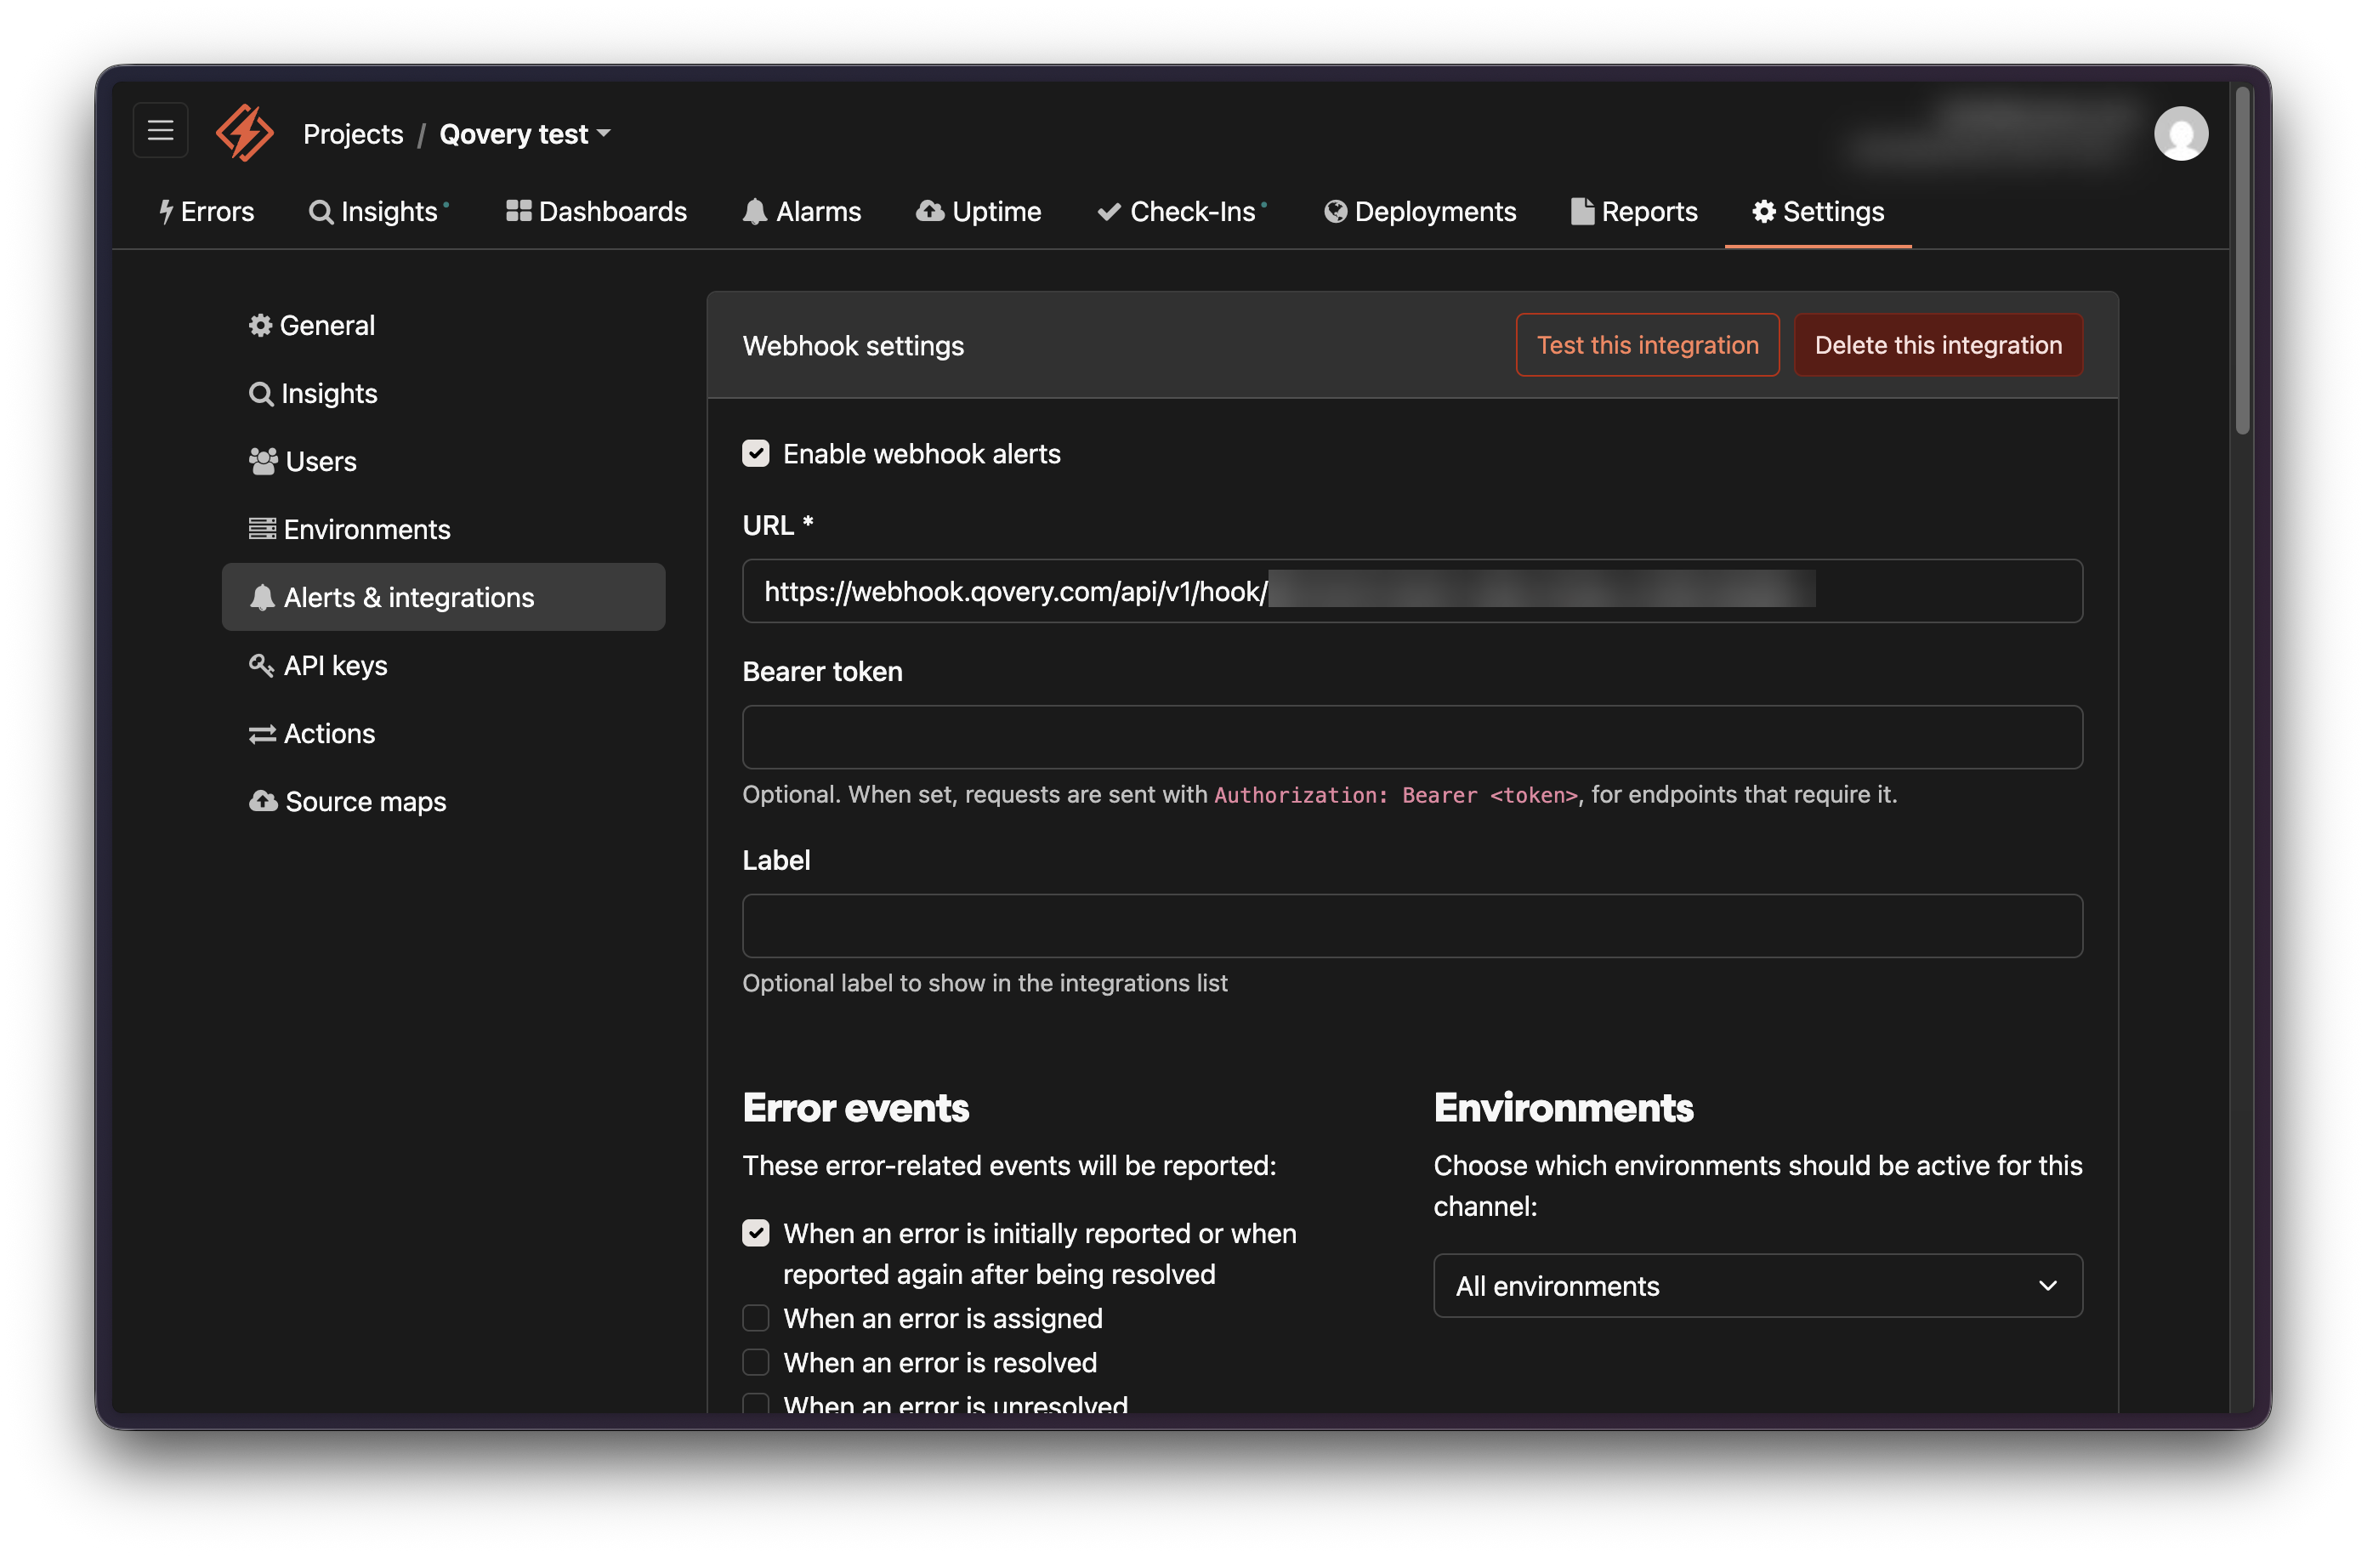Click the Honeybadger lightning logo
Screen dimensions: 2367x1556
pyautogui.click(x=245, y=133)
